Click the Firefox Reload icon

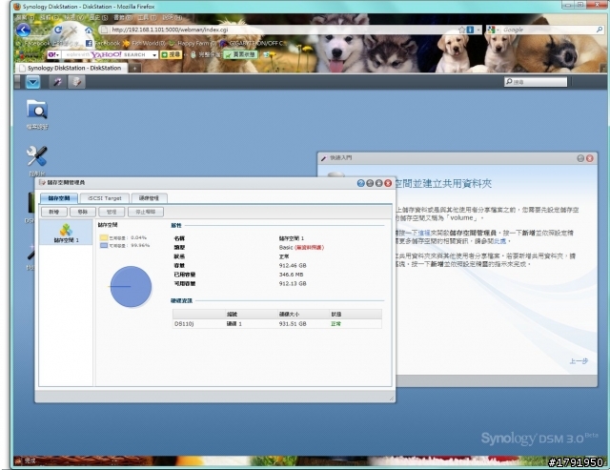[x=58, y=30]
